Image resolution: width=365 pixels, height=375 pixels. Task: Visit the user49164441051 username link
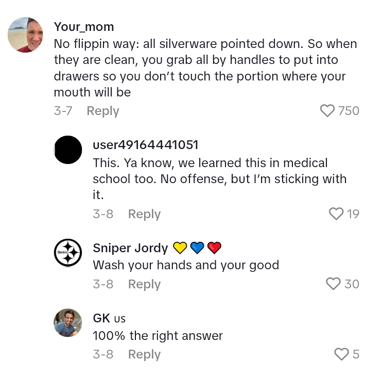(146, 145)
